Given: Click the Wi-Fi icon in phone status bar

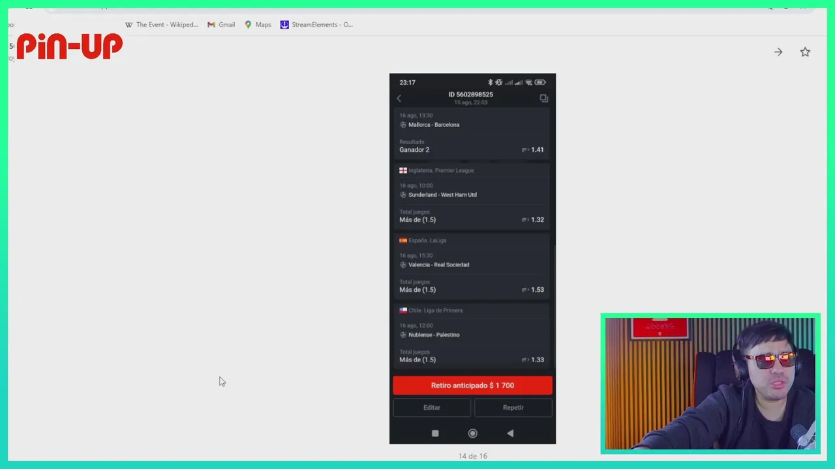Looking at the screenshot, I should point(528,83).
